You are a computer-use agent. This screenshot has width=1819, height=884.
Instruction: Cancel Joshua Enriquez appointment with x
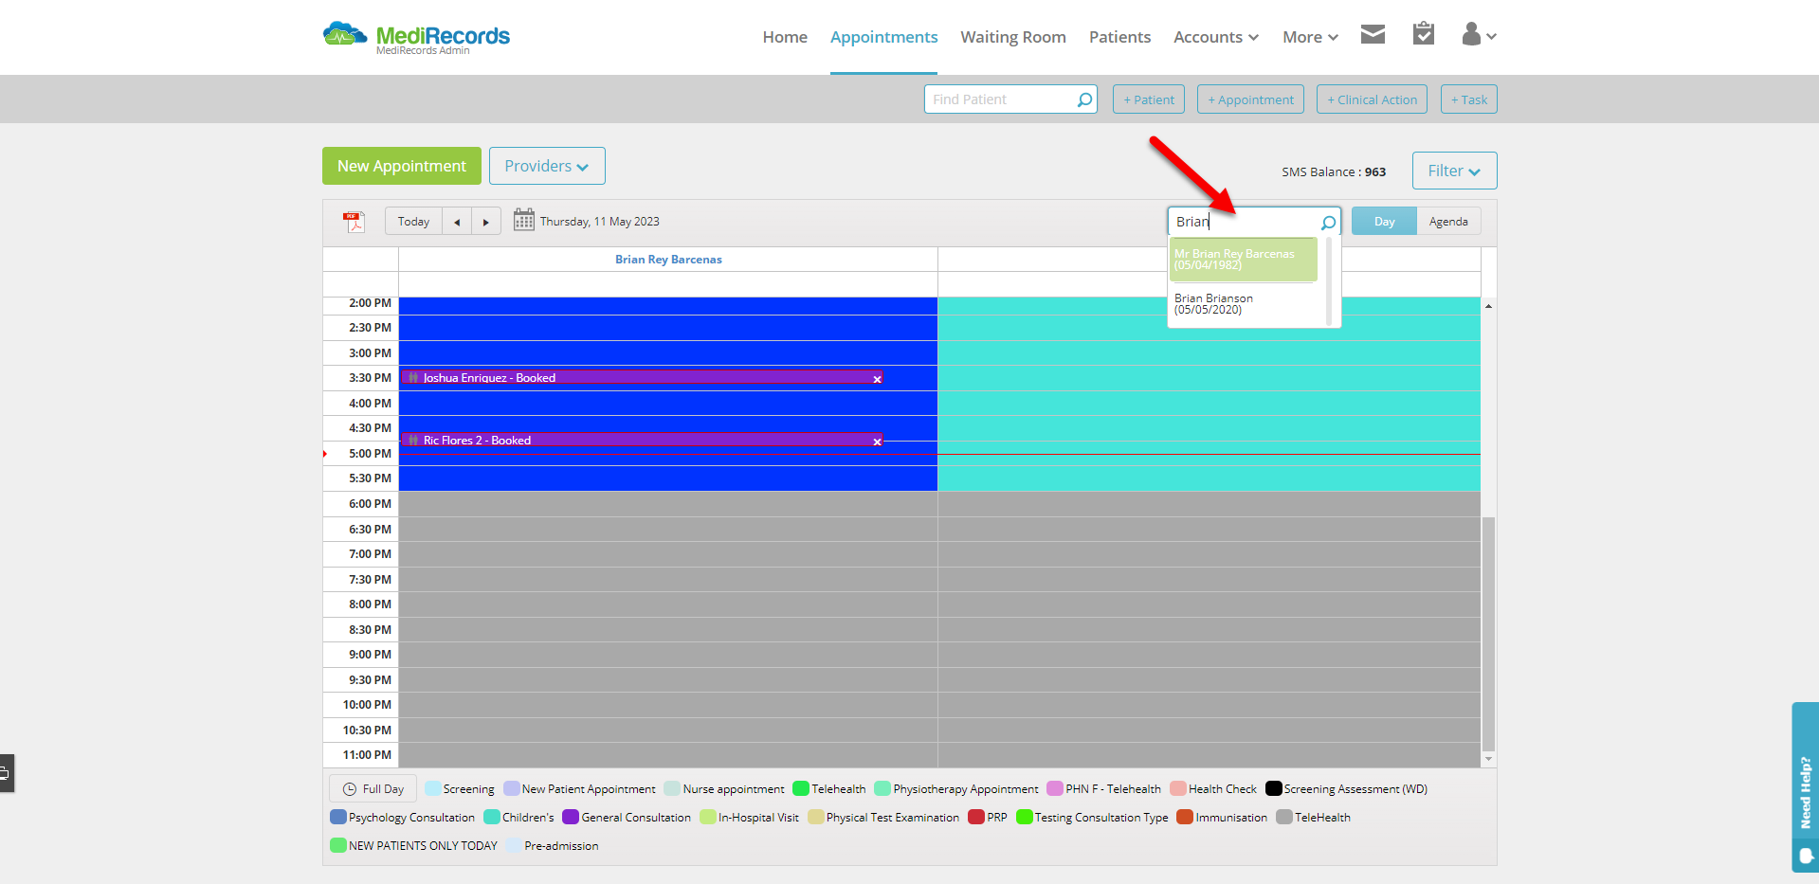pyautogui.click(x=877, y=379)
